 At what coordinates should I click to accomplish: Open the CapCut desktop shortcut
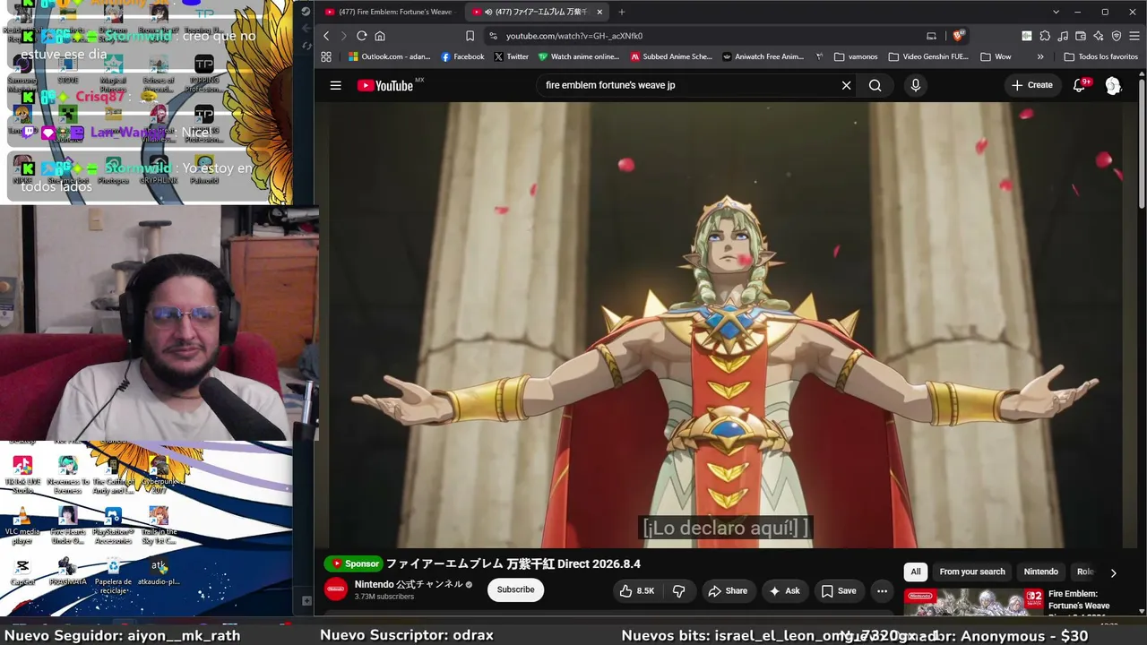pyautogui.click(x=22, y=572)
